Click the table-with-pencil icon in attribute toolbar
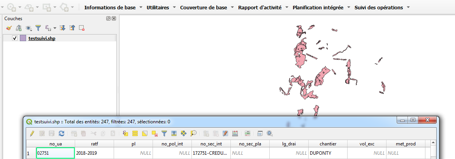The height and width of the screenshot is (159, 455). coord(225,133)
